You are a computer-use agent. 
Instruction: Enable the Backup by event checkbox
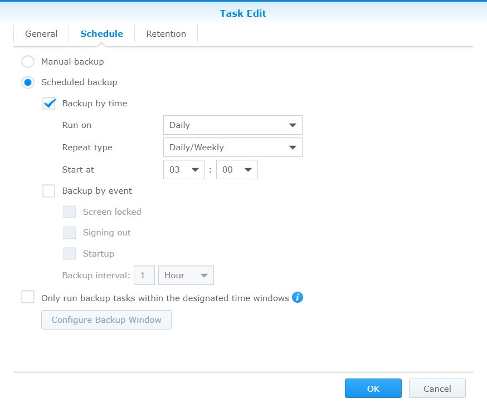pos(48,190)
